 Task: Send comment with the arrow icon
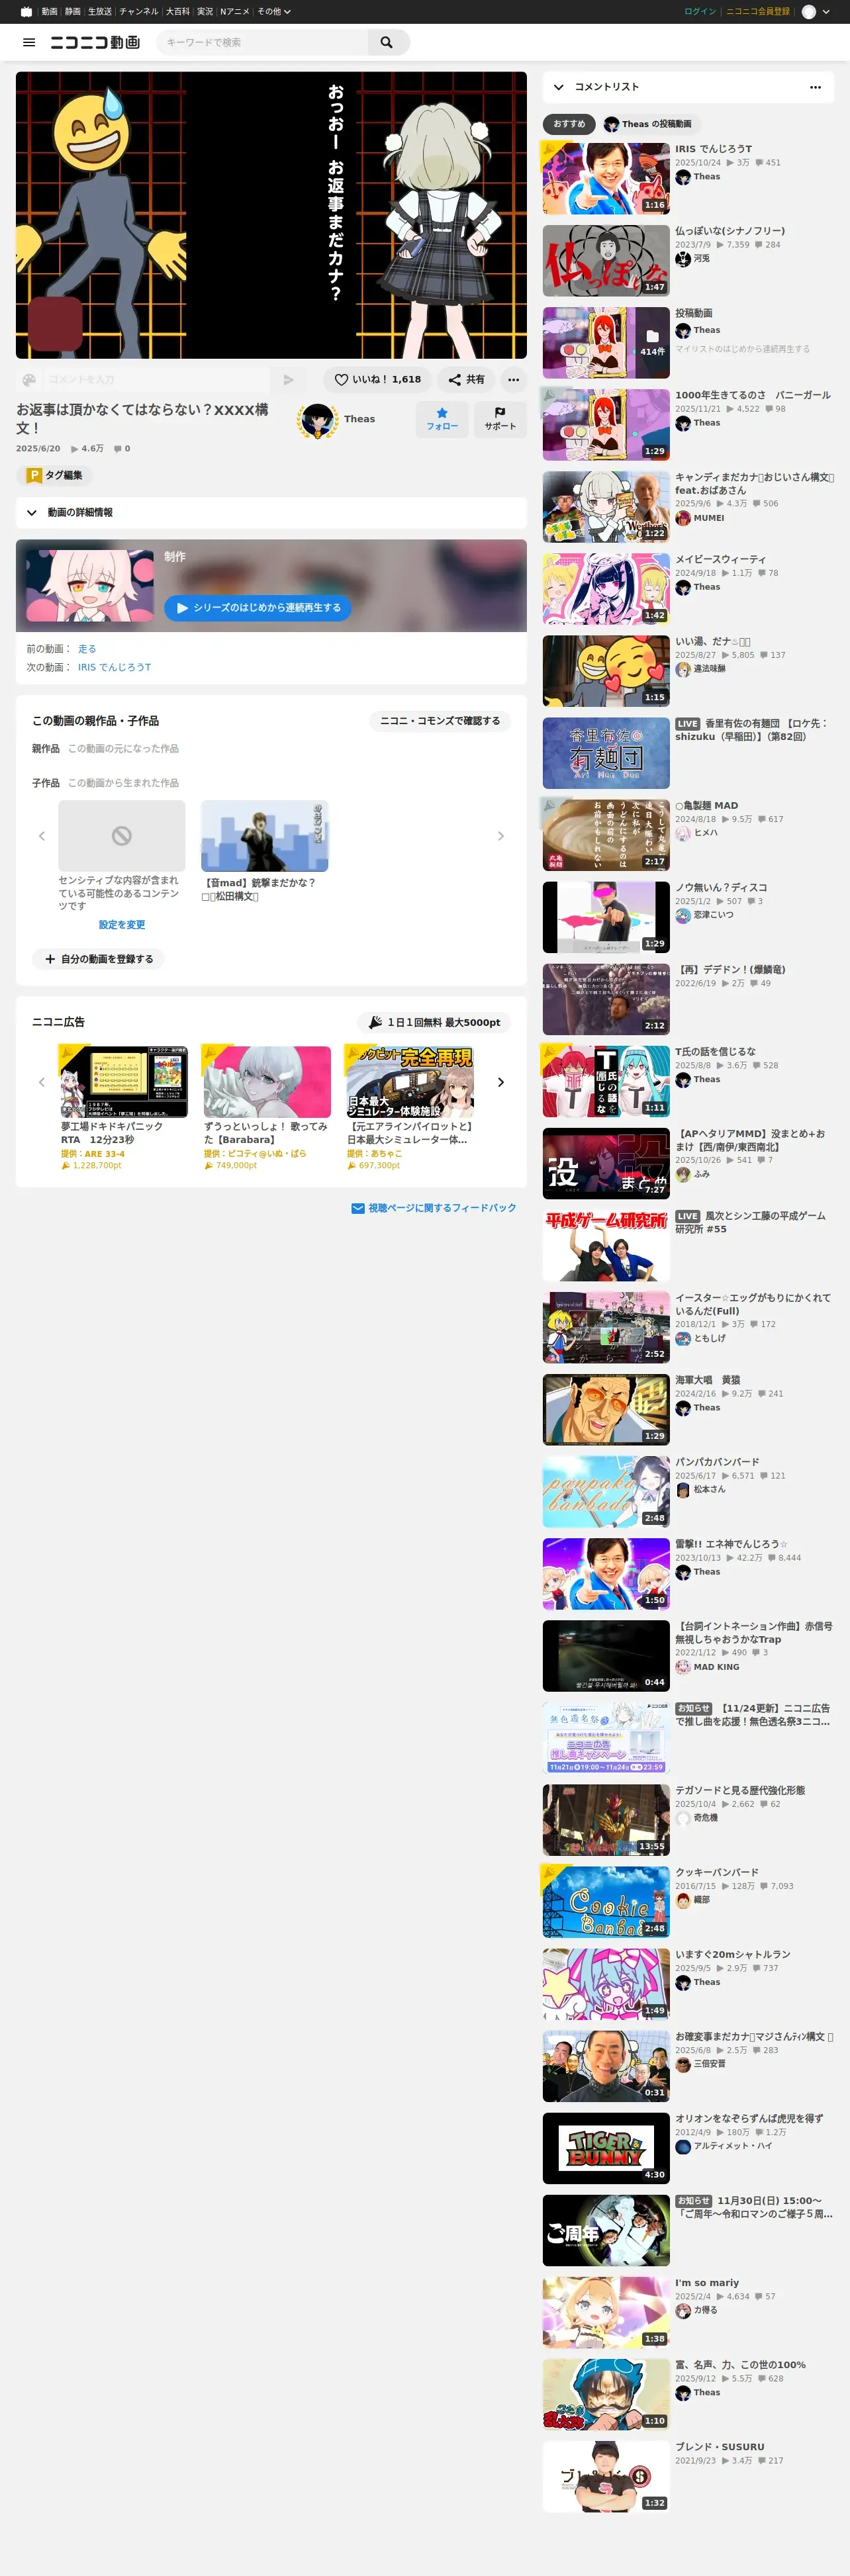(x=288, y=380)
